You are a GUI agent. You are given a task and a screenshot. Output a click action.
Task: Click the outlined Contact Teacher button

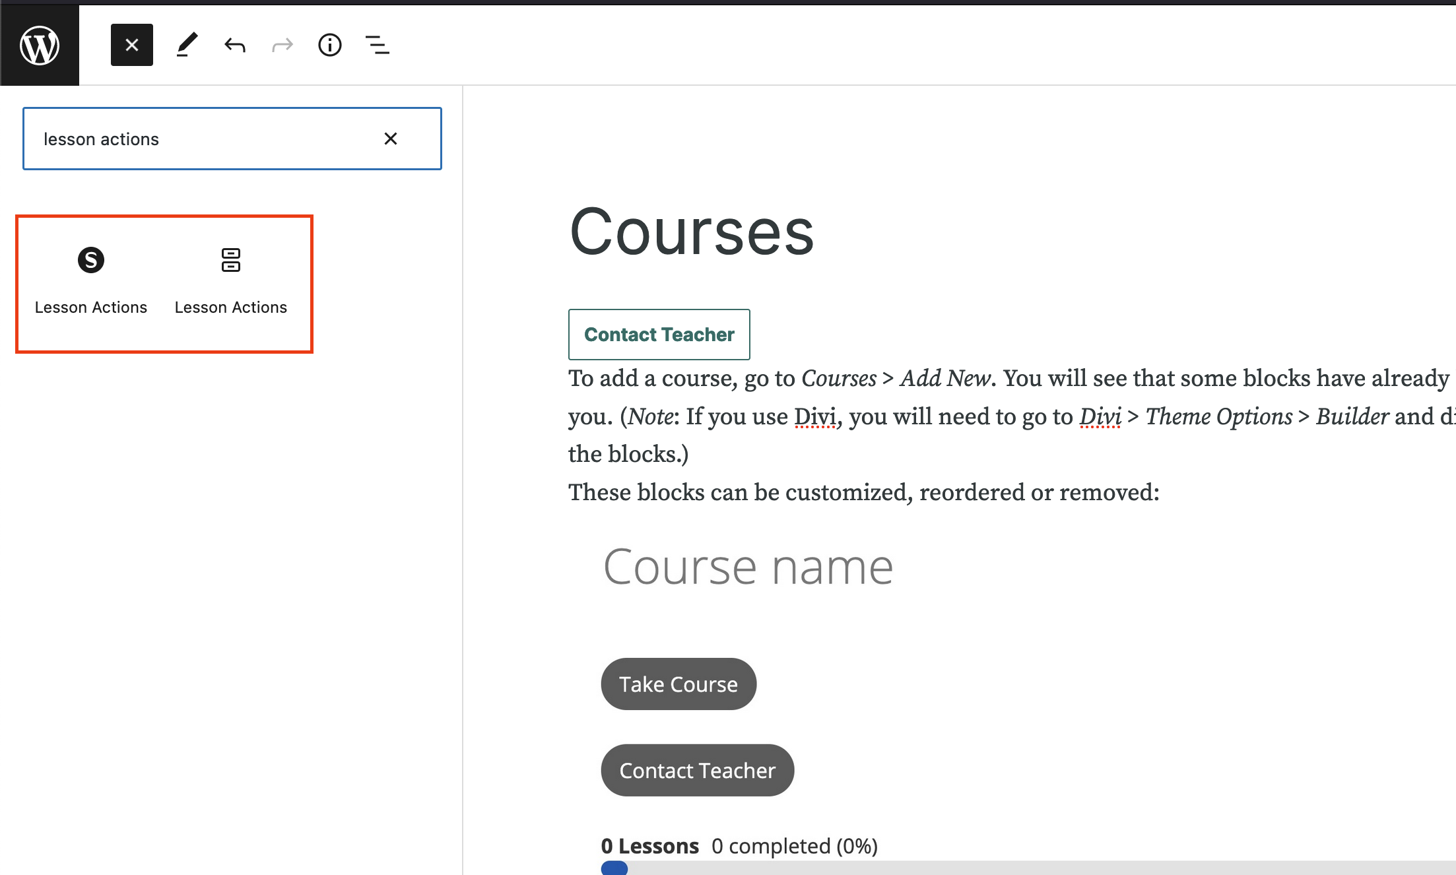click(x=659, y=335)
